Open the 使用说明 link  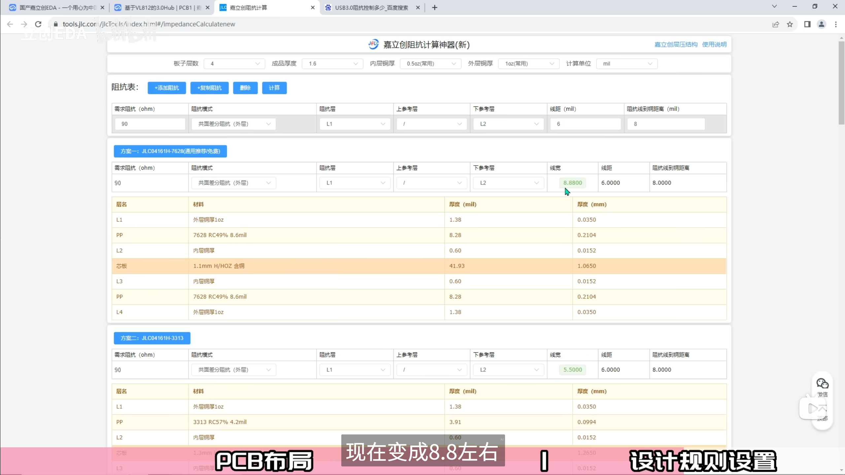[x=714, y=45]
